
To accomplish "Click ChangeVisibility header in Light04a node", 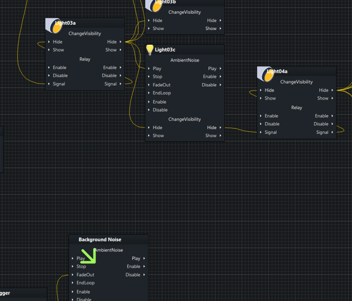I will coord(296,82).
